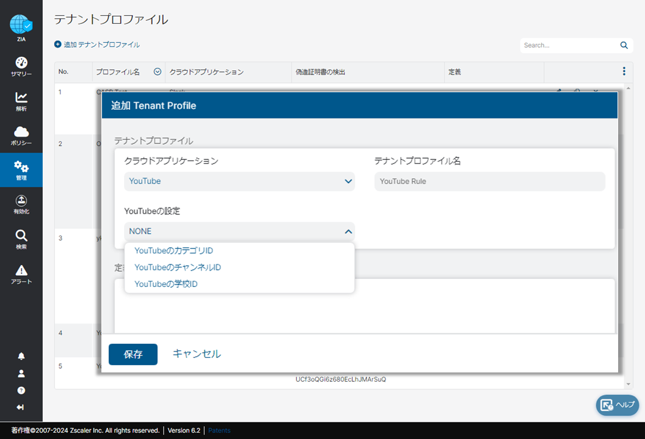Open the クラウドアプリケーション YouTube dropdown
Viewport: 645px width, 439px height.
[239, 181]
